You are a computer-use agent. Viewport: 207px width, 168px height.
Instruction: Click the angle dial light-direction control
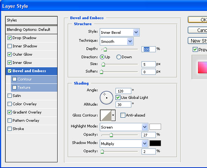tap(107, 98)
